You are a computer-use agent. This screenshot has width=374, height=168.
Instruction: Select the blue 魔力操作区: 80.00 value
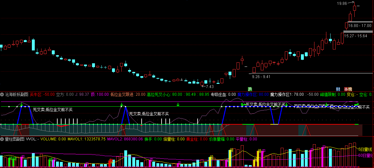tap(253, 94)
